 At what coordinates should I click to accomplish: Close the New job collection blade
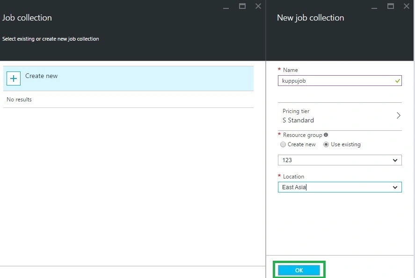point(407,6)
